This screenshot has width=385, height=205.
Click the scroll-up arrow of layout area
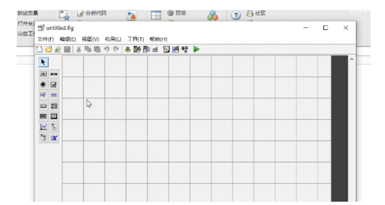pyautogui.click(x=352, y=59)
